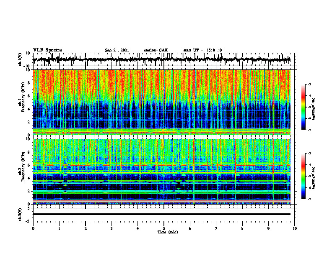Click the "-3" tick on ch.1 colorbar
The height and width of the screenshot is (256, 332).
(x=309, y=84)
